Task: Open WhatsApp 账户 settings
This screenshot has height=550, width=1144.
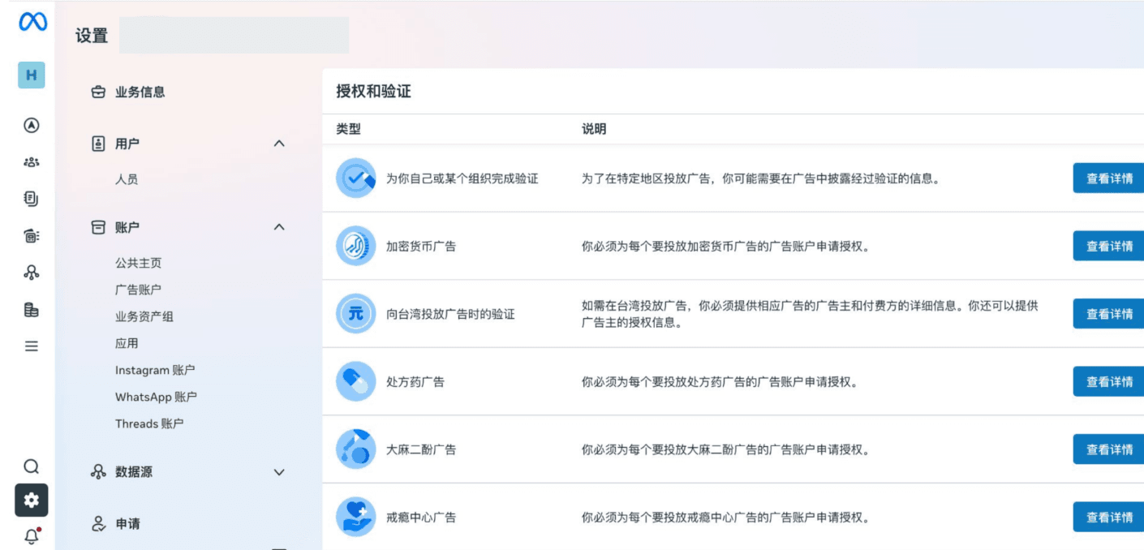Action: point(156,397)
